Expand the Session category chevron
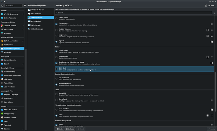The width and height of the screenshot is (217, 131). click(23, 129)
